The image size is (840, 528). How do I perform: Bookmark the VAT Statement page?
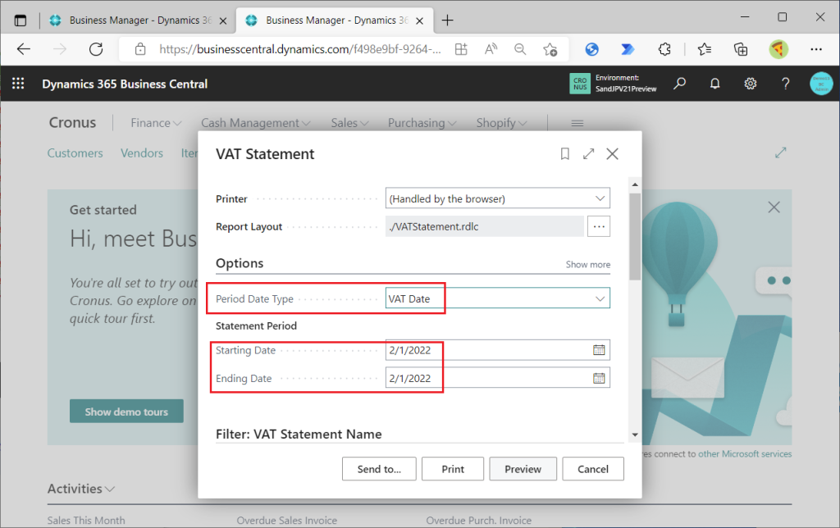point(564,154)
